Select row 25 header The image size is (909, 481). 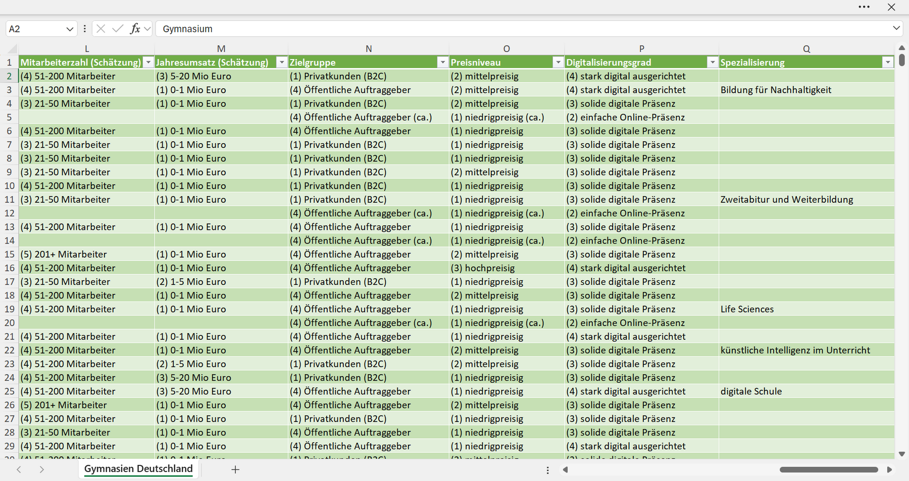(x=10, y=391)
